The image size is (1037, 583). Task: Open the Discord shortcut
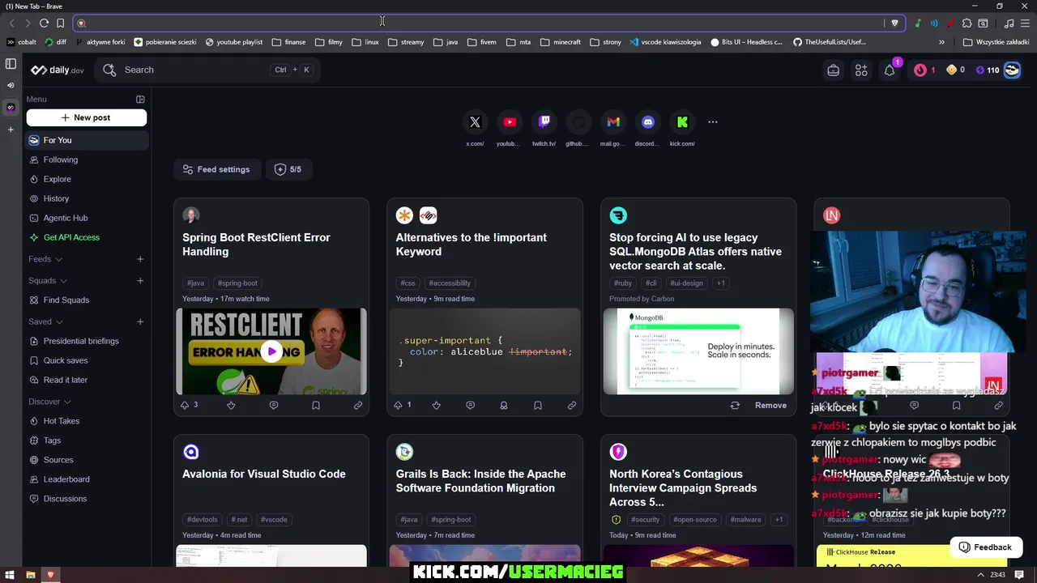click(x=648, y=122)
